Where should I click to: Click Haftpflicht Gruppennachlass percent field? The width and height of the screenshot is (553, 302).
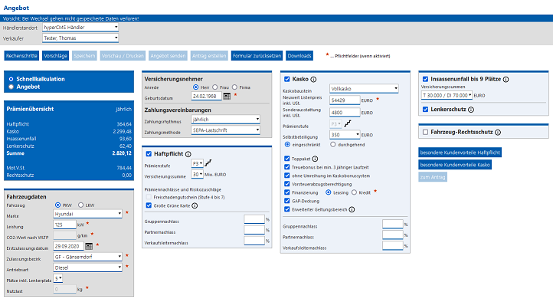254,219
